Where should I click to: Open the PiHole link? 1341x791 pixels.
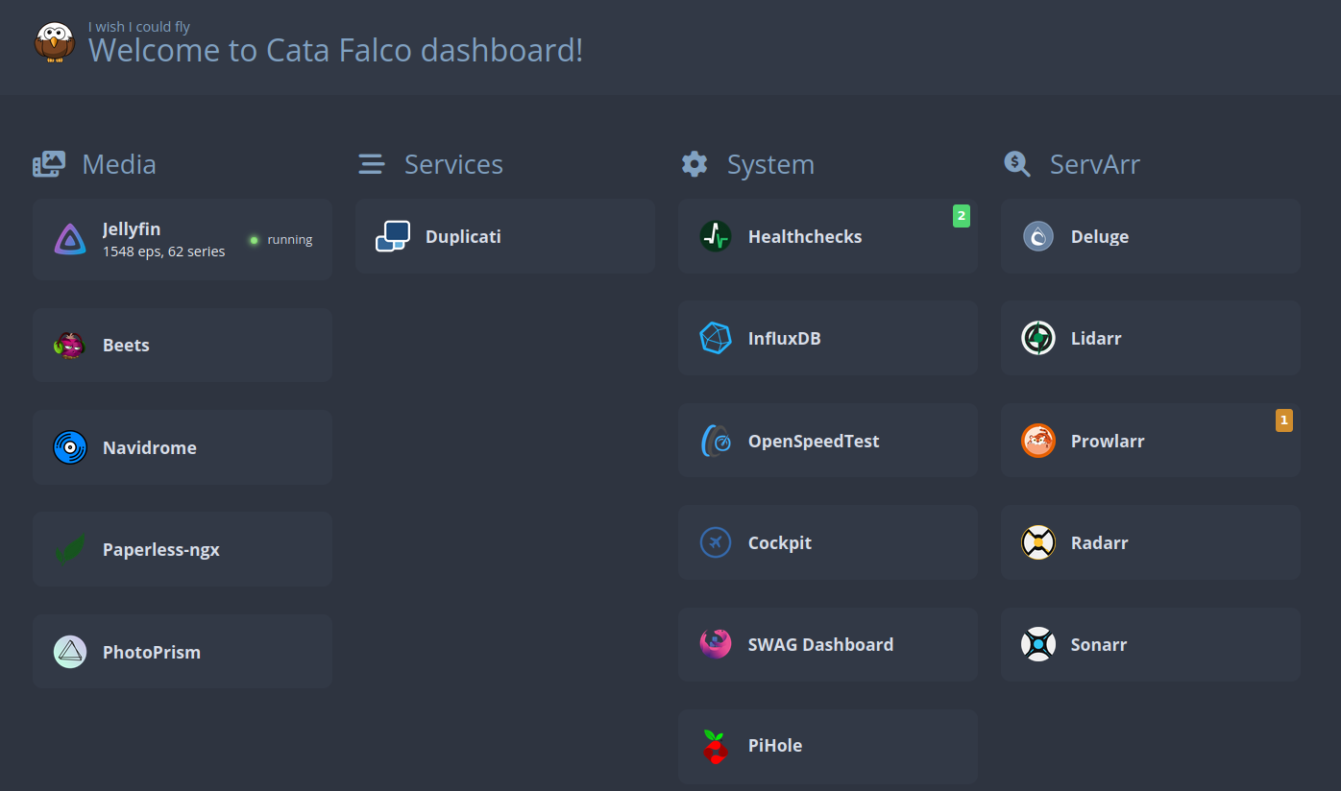click(828, 746)
